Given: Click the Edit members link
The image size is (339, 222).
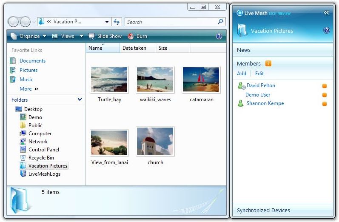Looking at the screenshot, I should (259, 74).
